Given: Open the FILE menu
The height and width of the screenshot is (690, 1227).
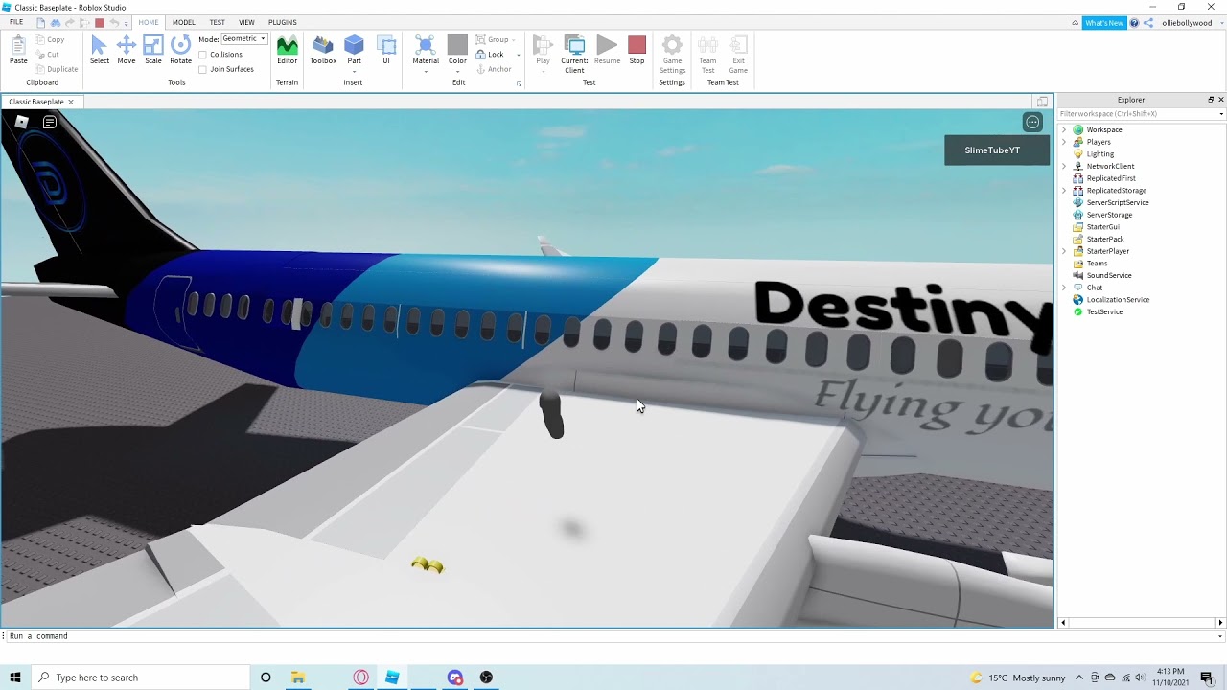Looking at the screenshot, I should click(16, 22).
